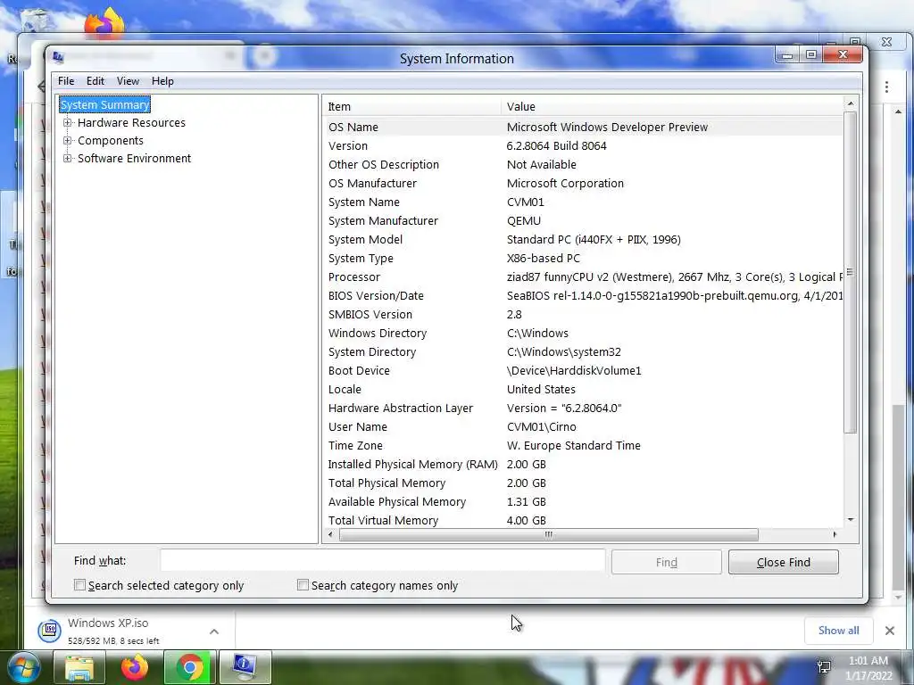Open the View menu
The height and width of the screenshot is (685, 914).
pos(128,81)
